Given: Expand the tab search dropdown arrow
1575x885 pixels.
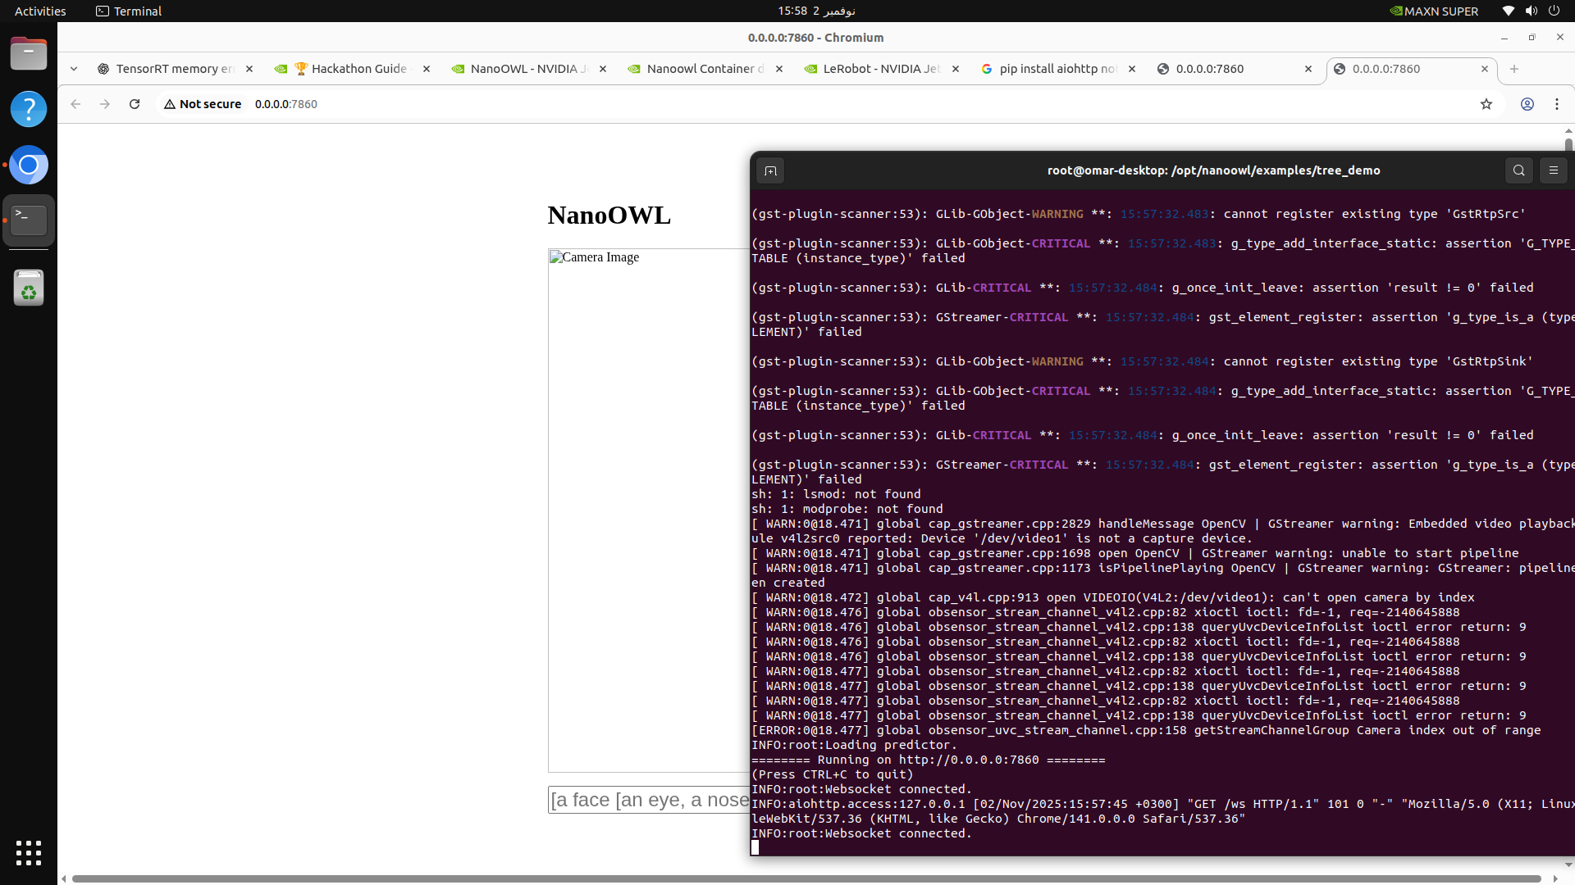Looking at the screenshot, I should pos(74,69).
